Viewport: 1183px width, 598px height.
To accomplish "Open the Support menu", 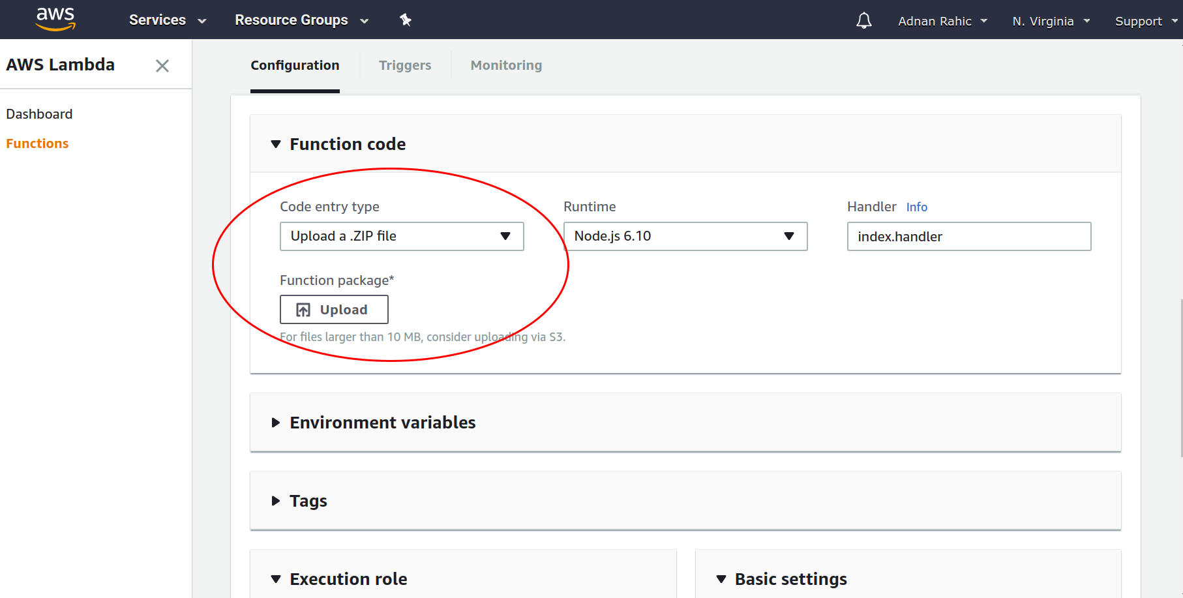I will [x=1146, y=21].
